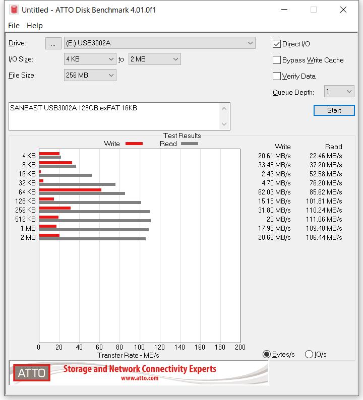This screenshot has height=400, width=363.
Task: Click the 512 KB write value 20 MB/s
Action: coord(278,219)
